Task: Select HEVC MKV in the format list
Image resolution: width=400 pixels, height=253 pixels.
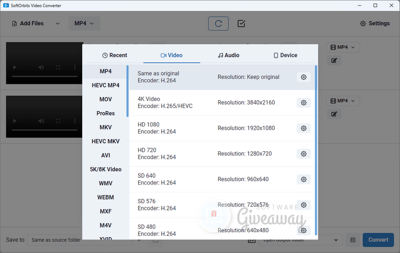Action: [105, 141]
